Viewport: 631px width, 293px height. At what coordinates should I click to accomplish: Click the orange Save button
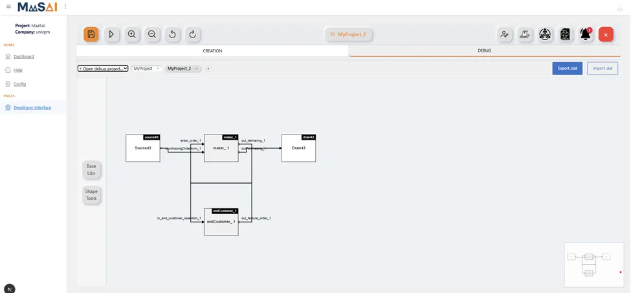(91, 34)
